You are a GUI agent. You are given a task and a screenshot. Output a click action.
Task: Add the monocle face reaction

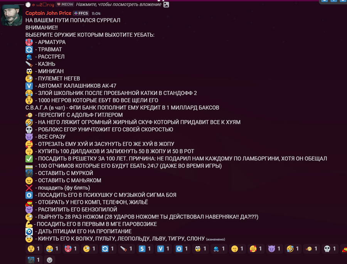click(x=89, y=249)
